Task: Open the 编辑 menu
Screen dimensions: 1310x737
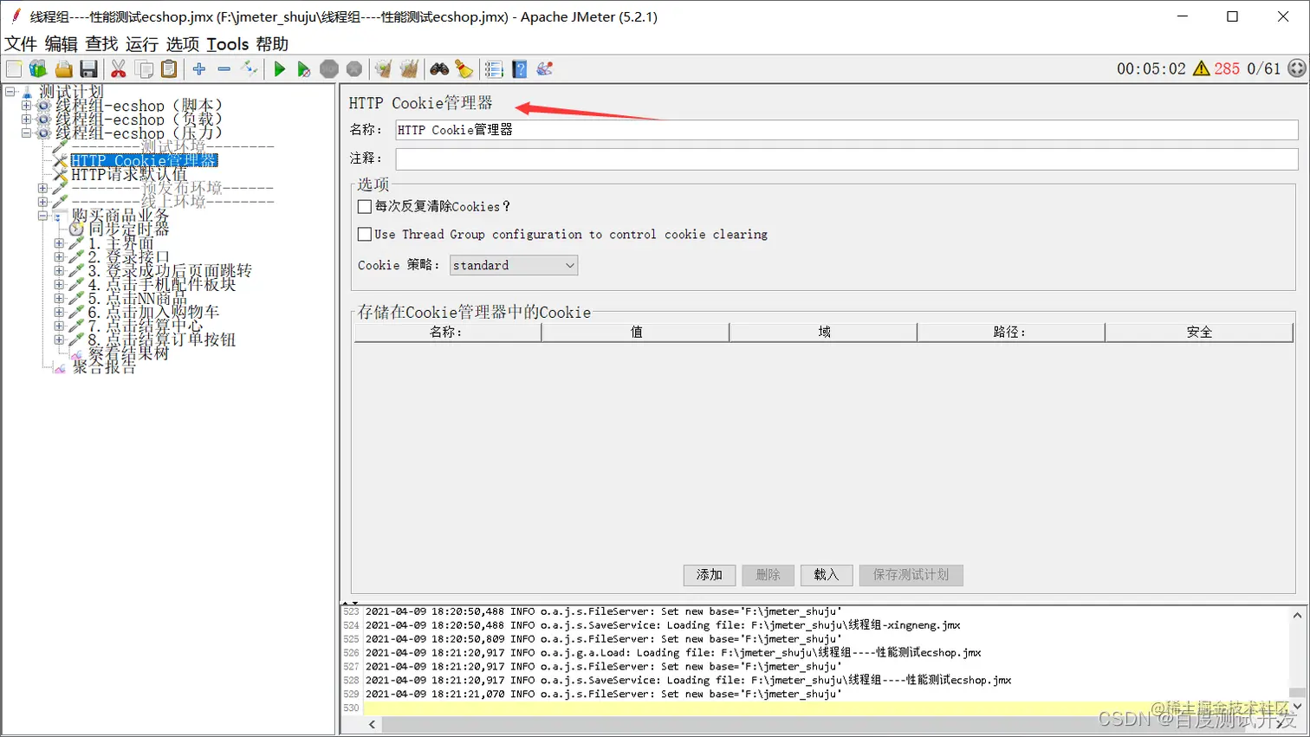Action: pyautogui.click(x=61, y=44)
